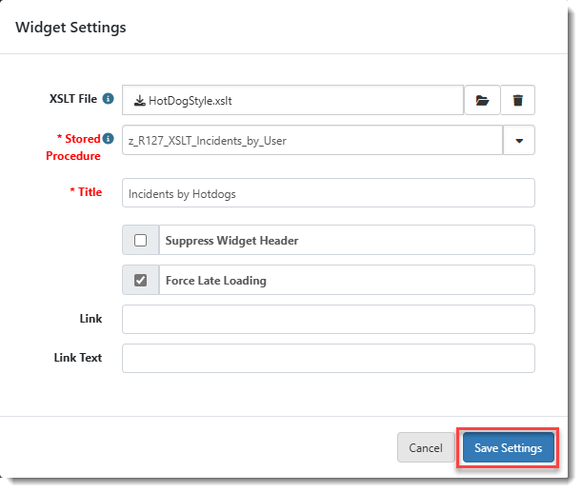Focus the empty Link Text input field
Image resolution: width=582 pixels, height=492 pixels.
[x=328, y=358]
